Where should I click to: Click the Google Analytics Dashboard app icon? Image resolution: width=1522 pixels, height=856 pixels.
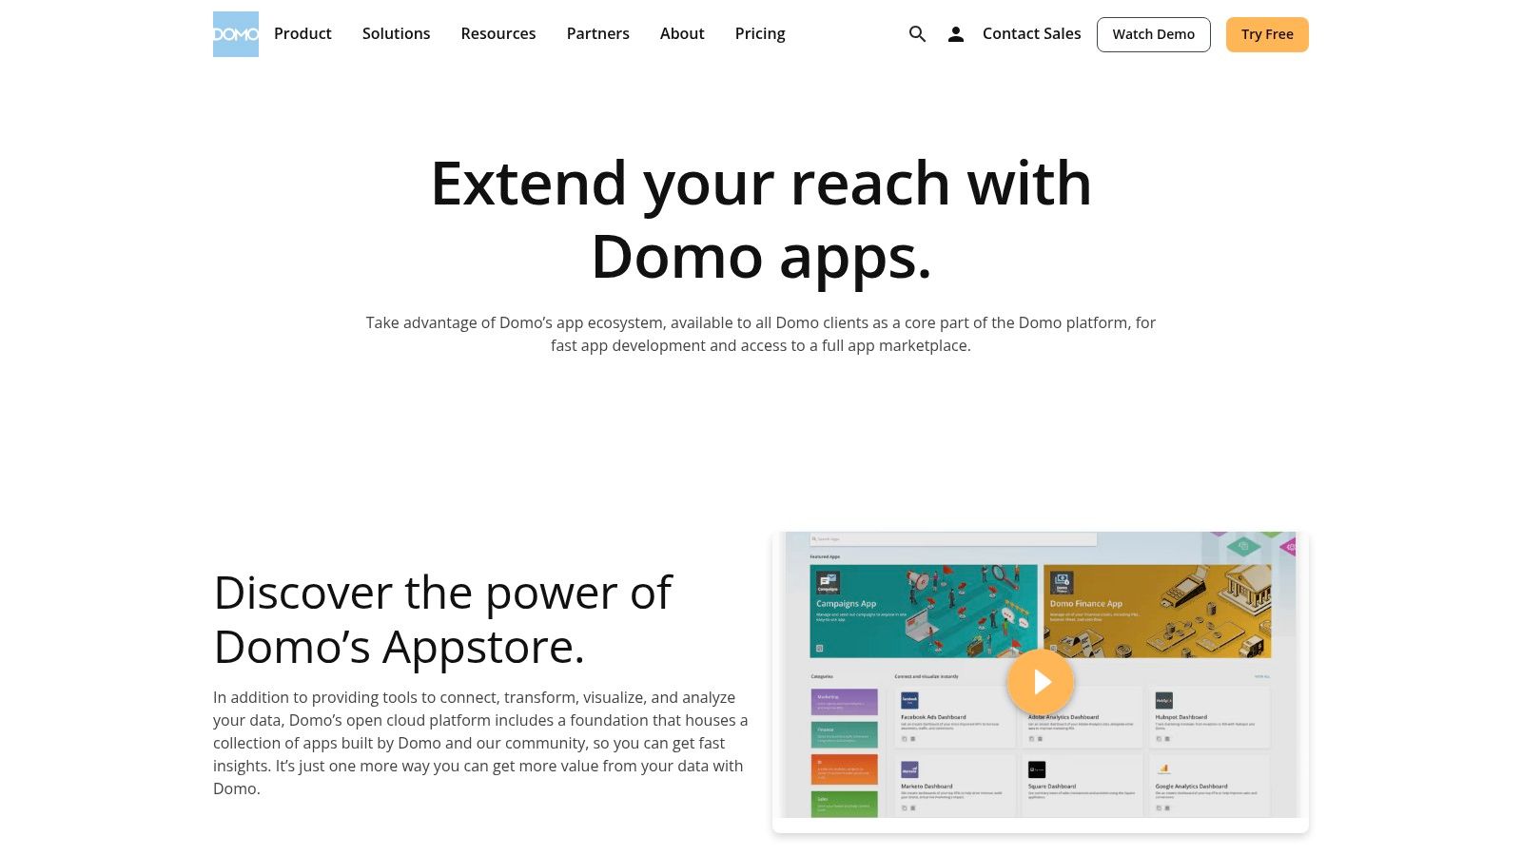[1163, 768]
